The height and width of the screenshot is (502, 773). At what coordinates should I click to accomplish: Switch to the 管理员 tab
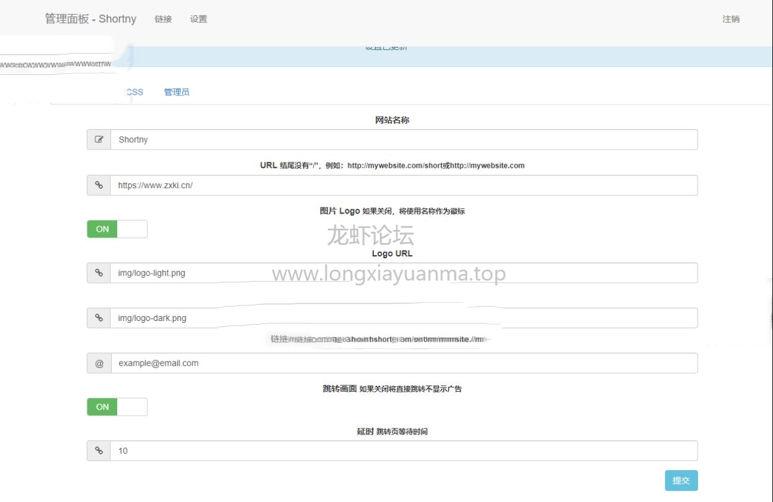(x=176, y=92)
